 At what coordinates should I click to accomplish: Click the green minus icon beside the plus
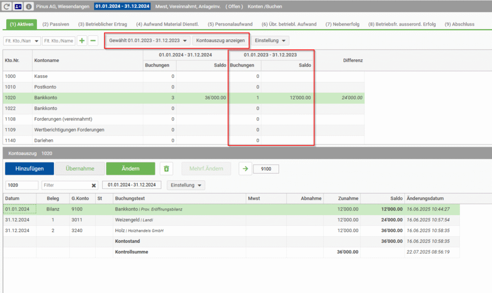click(x=93, y=40)
